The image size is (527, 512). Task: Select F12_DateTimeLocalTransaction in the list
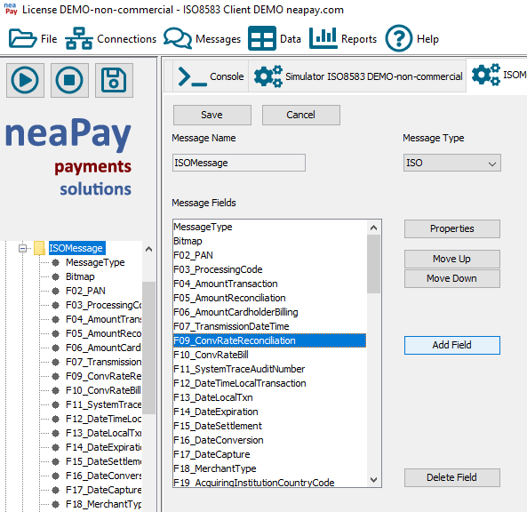point(269,383)
